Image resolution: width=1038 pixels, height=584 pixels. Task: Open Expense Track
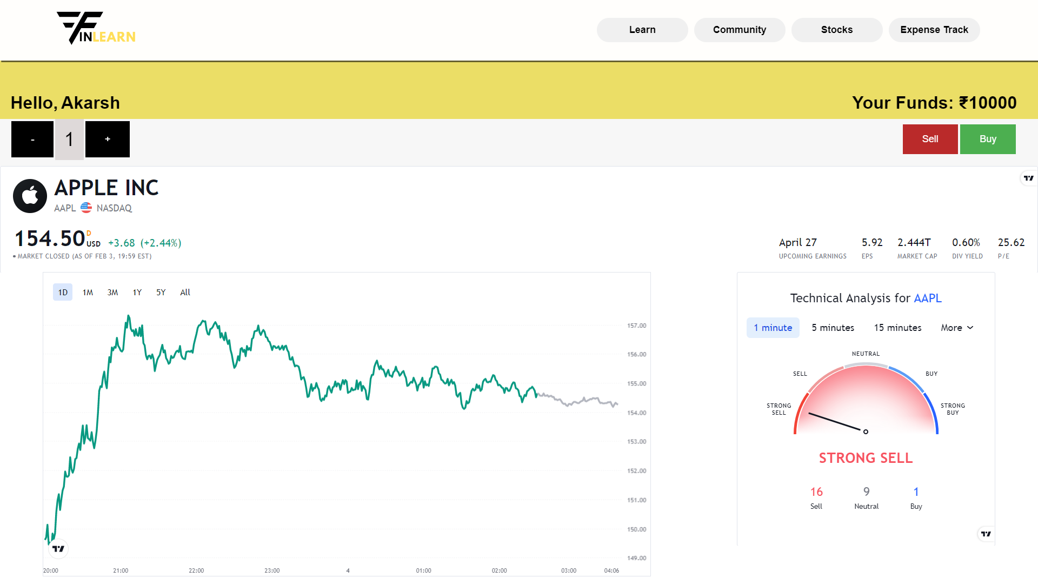tap(934, 30)
